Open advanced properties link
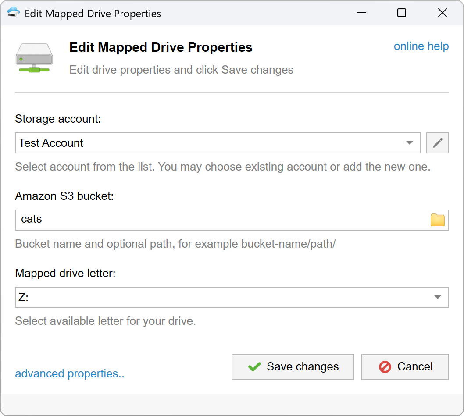The image size is (464, 416). click(x=70, y=373)
